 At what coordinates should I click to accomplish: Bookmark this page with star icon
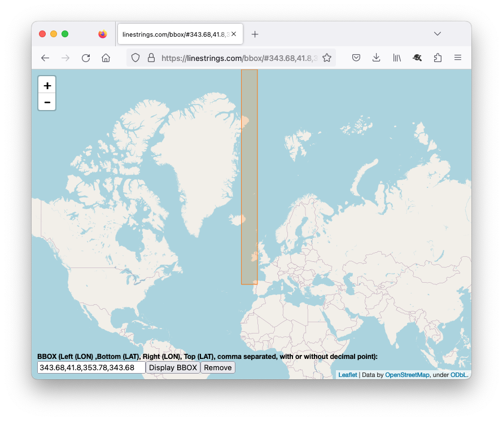point(326,58)
